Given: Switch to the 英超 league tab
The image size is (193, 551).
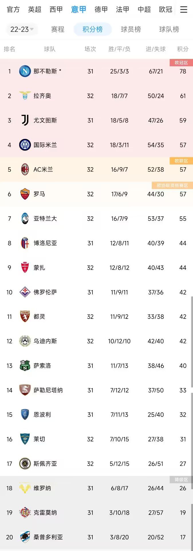Looking at the screenshot, I should coord(35,9).
